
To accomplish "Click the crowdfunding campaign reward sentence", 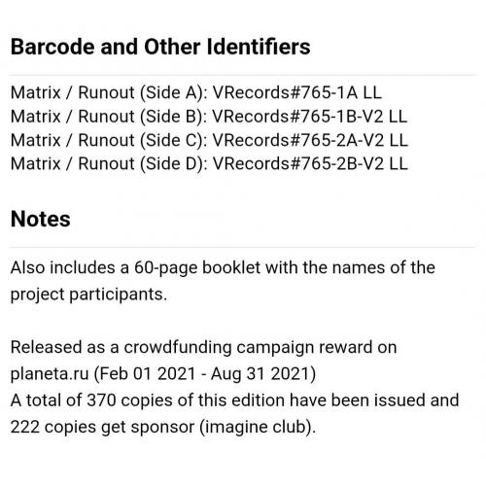I will tap(203, 361).
